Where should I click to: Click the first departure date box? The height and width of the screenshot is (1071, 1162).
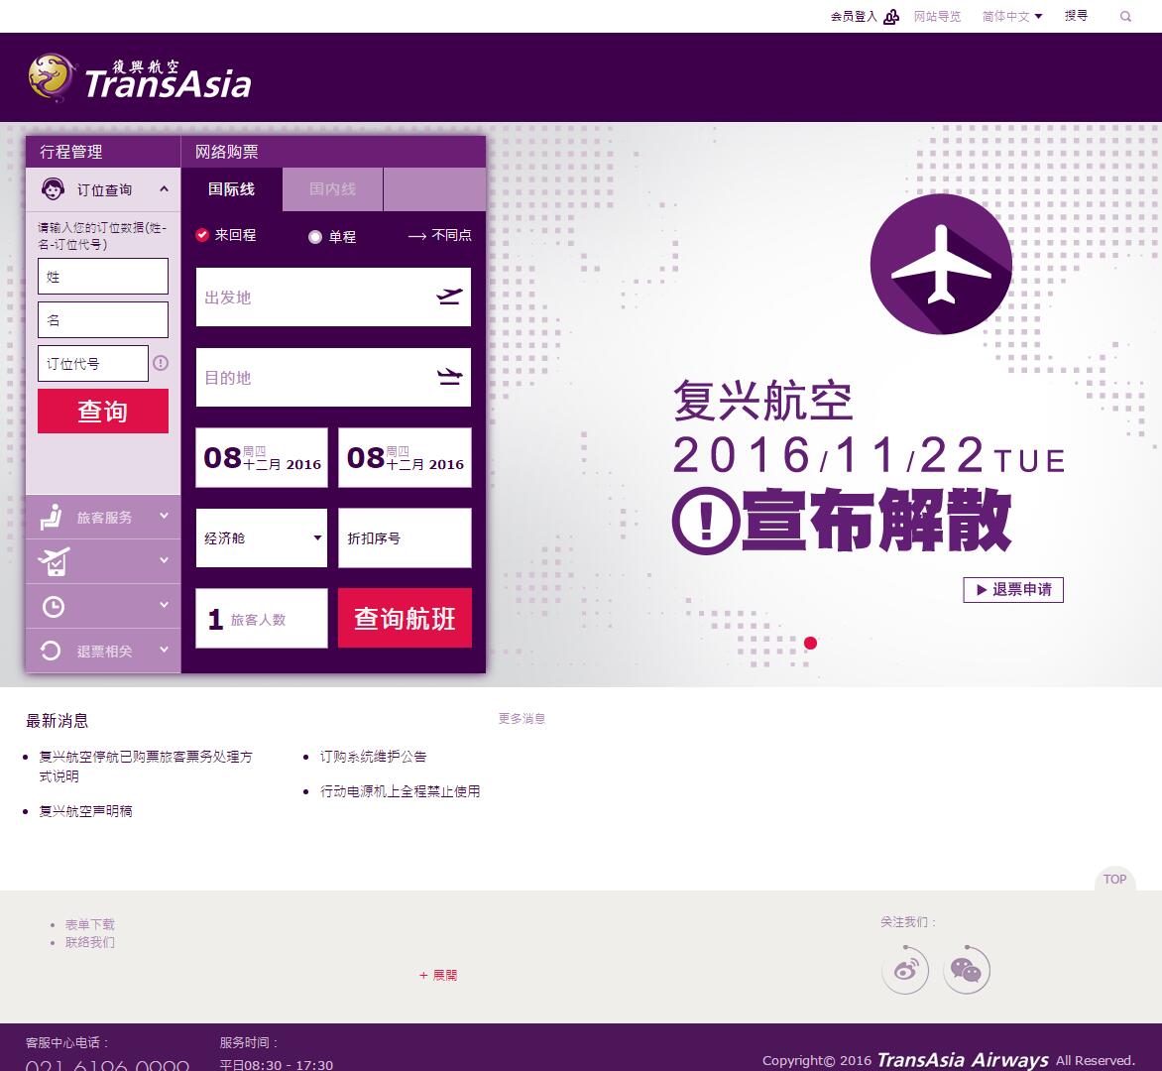[262, 457]
